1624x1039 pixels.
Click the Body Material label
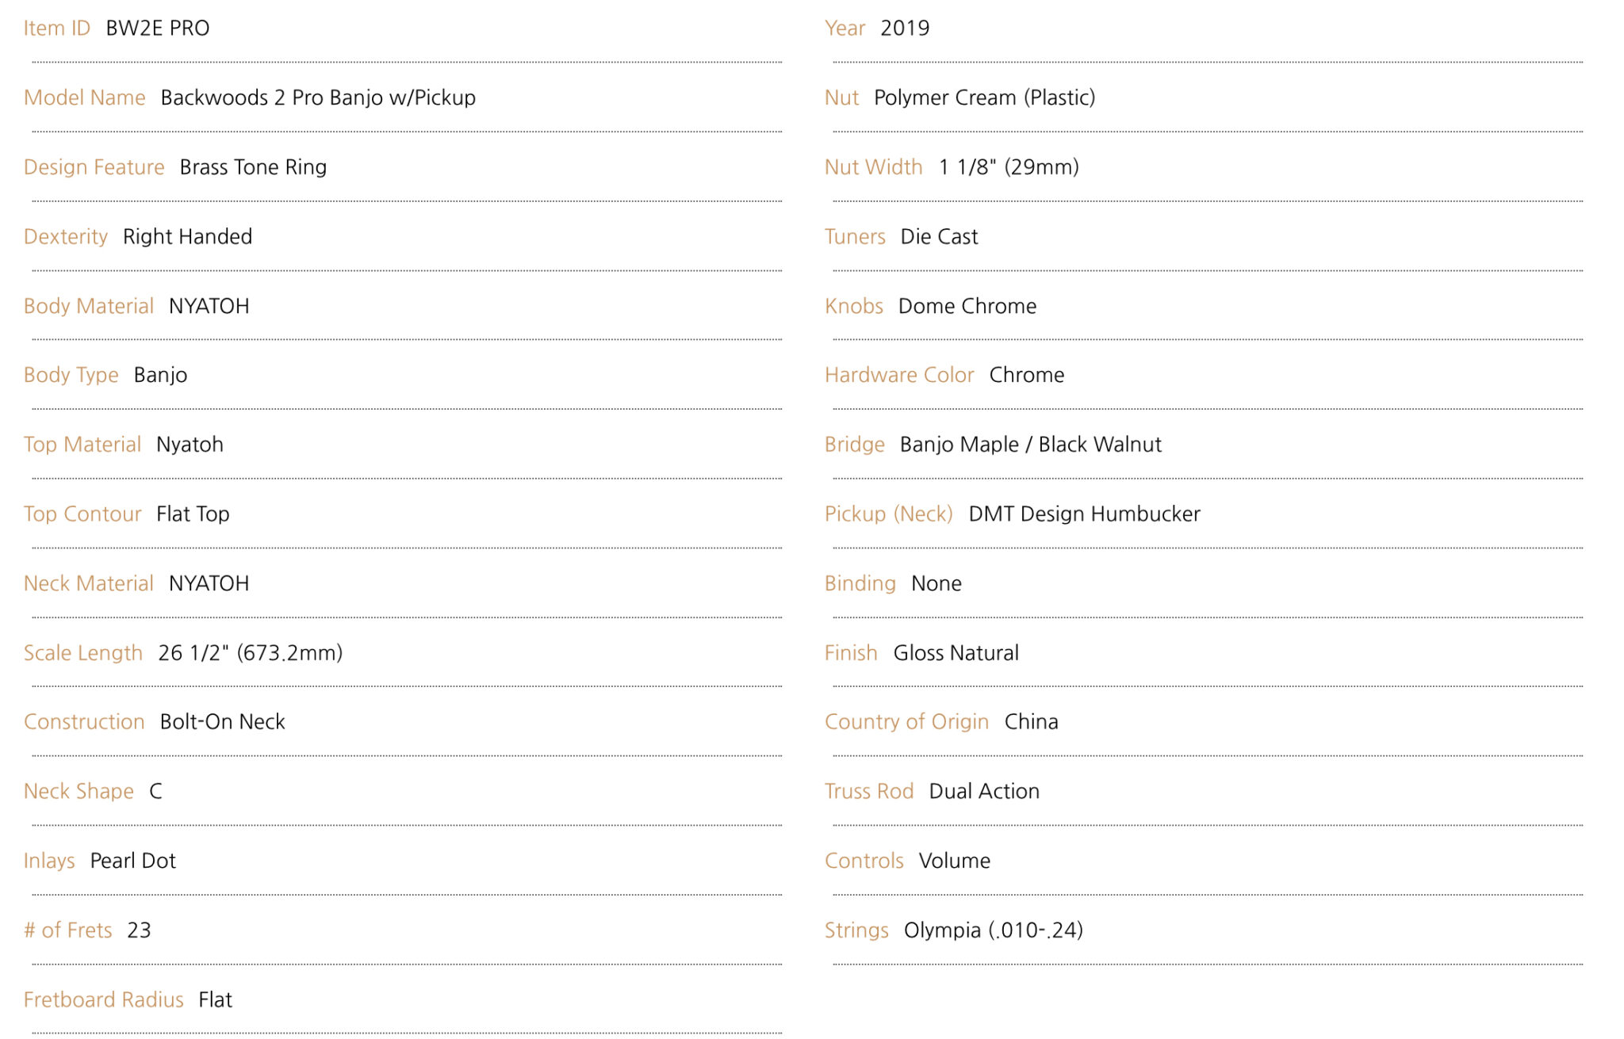pyautogui.click(x=89, y=306)
